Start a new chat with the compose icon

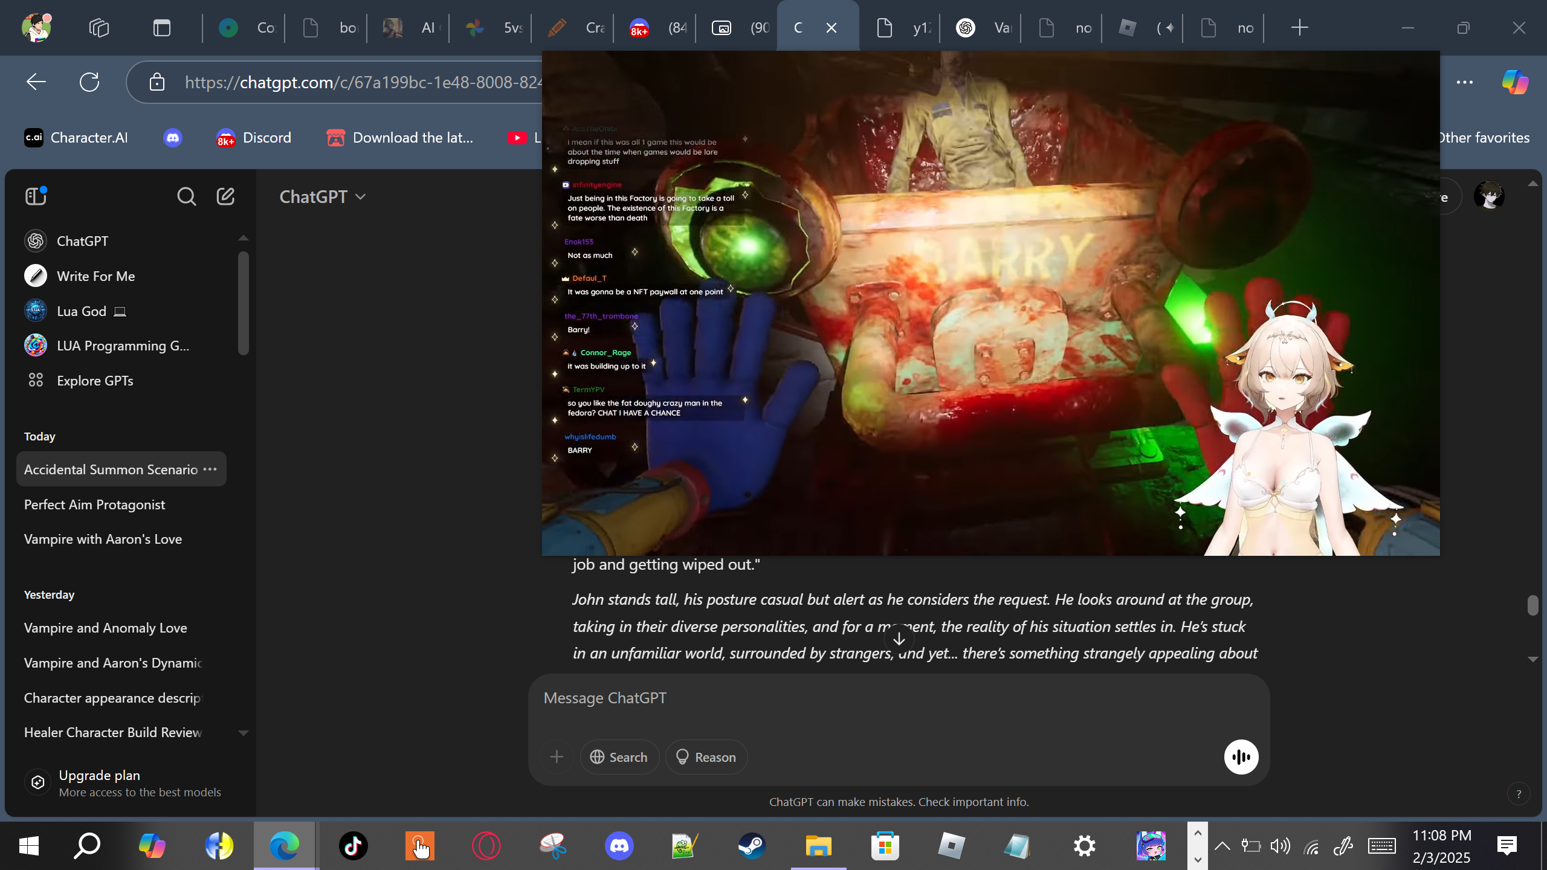(225, 196)
